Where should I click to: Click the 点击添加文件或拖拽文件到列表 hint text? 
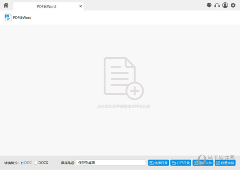[x=124, y=106]
